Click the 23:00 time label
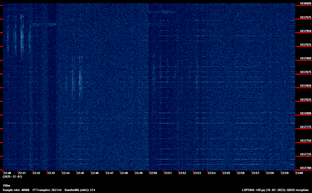This screenshot has height=193, width=312. click(x=299, y=173)
